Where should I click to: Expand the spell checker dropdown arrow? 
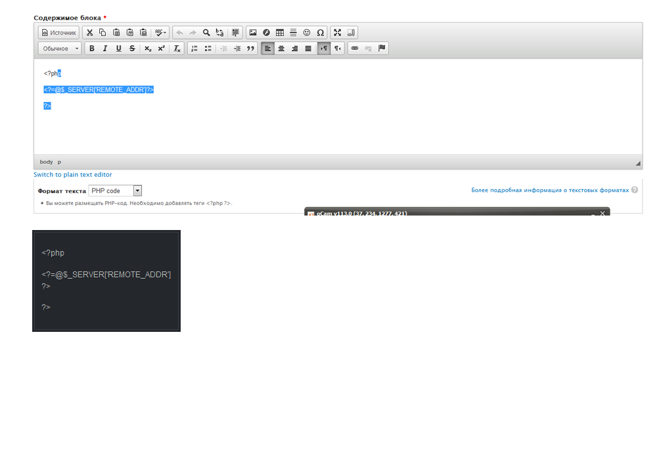pyautogui.click(x=165, y=33)
